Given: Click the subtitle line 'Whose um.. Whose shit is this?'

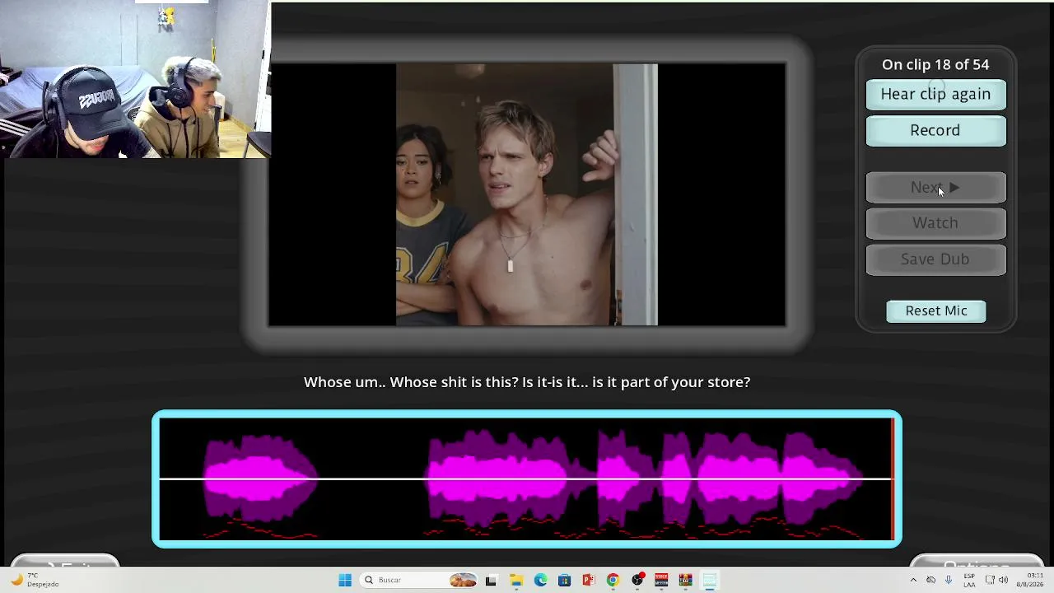Looking at the screenshot, I should coord(527,382).
